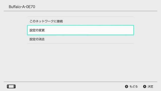Click the black circle containing letter B
161x91 pixels.
click(x=127, y=86)
